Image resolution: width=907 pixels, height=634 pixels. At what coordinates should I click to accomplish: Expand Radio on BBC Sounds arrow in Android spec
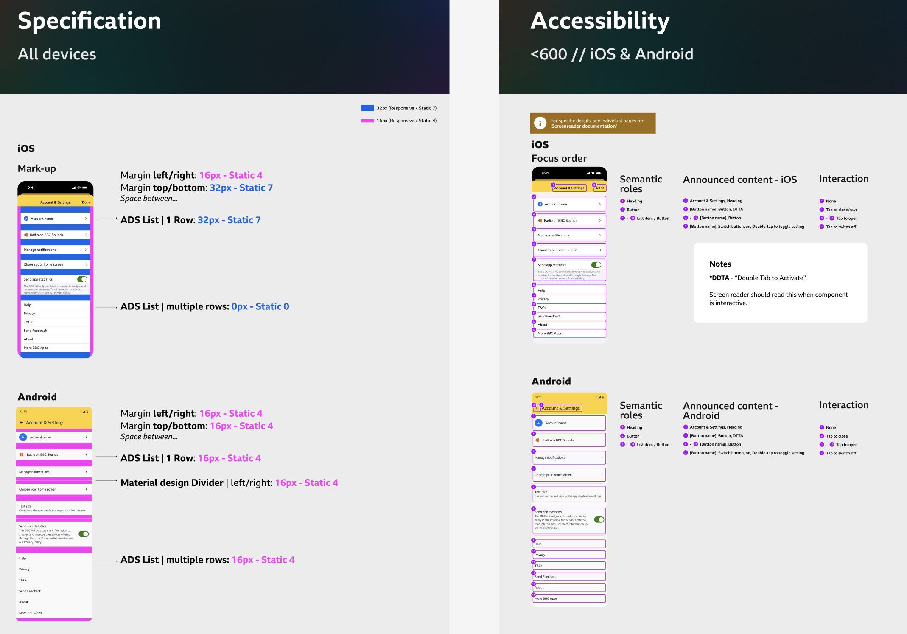(x=87, y=454)
